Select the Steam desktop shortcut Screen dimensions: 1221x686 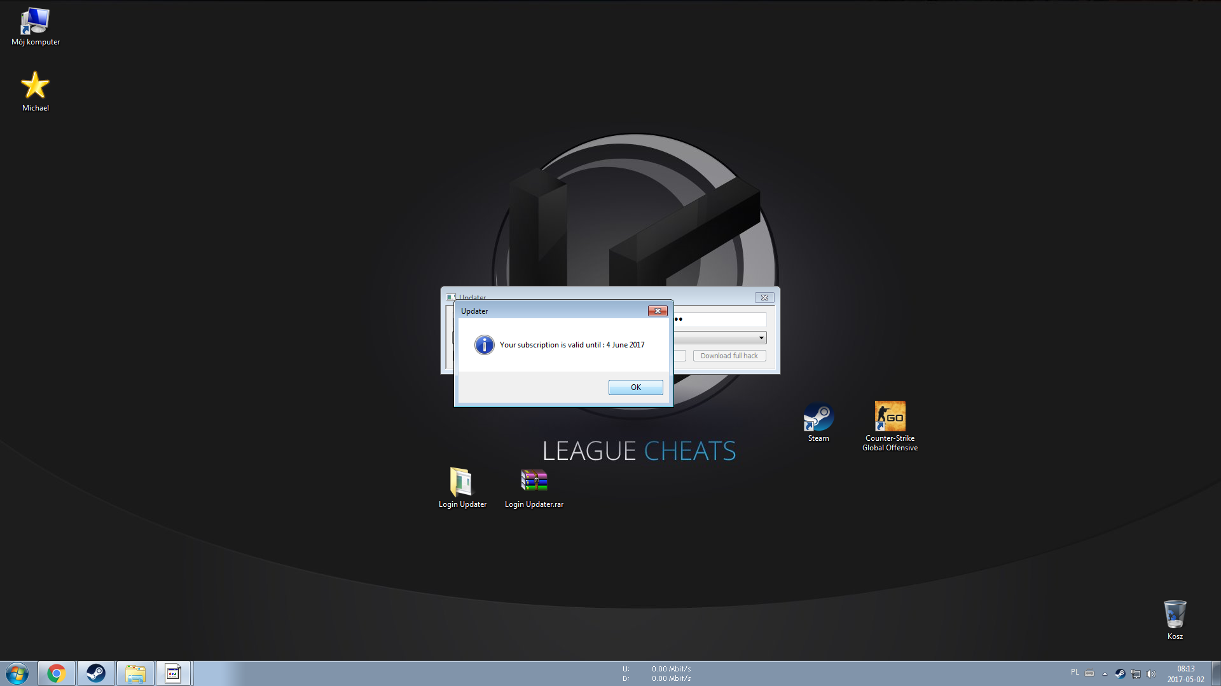(x=818, y=422)
